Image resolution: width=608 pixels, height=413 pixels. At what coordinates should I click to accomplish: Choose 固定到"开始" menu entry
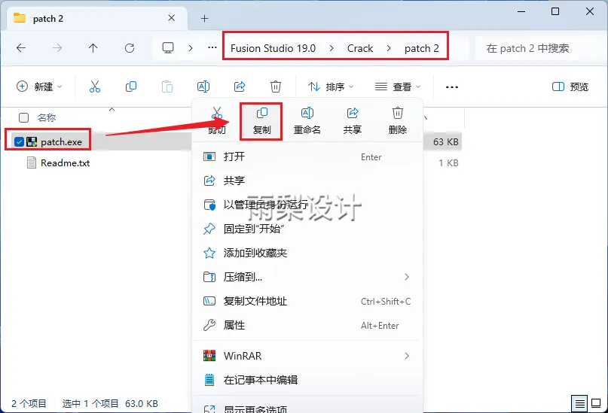point(307,229)
